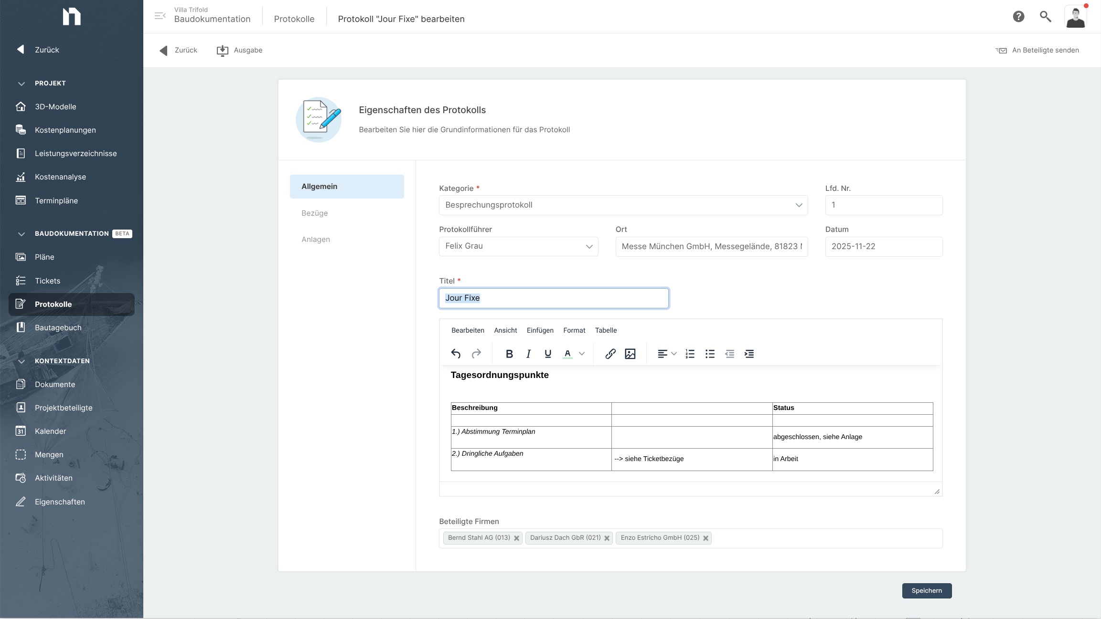Click the insert image icon

coord(630,354)
